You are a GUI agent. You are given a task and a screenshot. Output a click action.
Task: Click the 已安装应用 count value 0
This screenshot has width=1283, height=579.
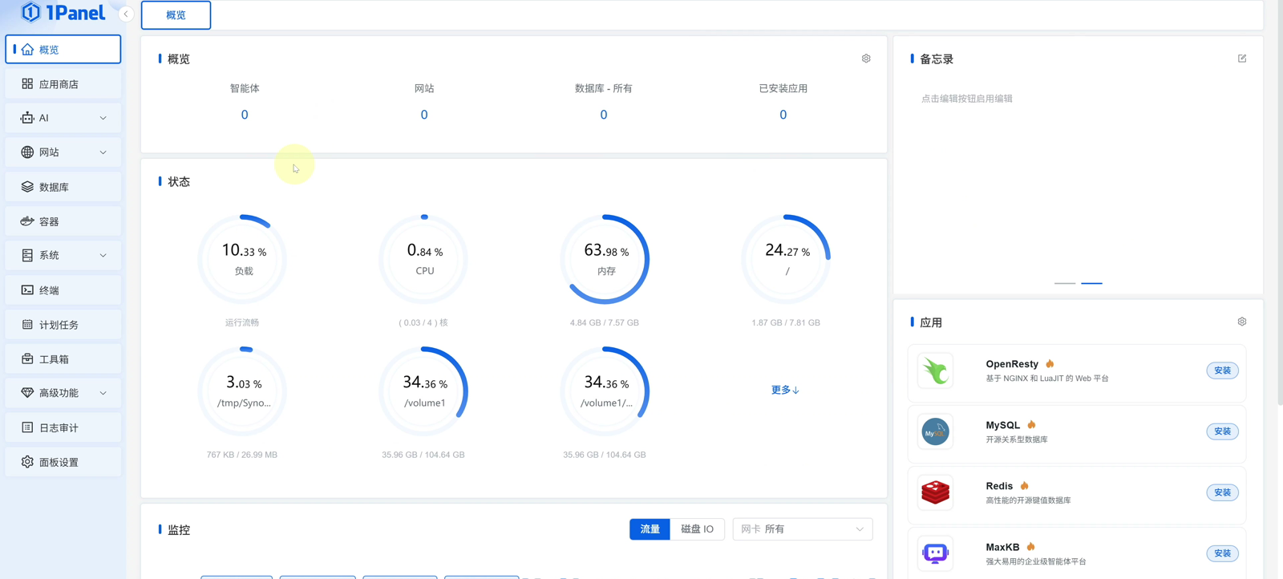coord(783,115)
